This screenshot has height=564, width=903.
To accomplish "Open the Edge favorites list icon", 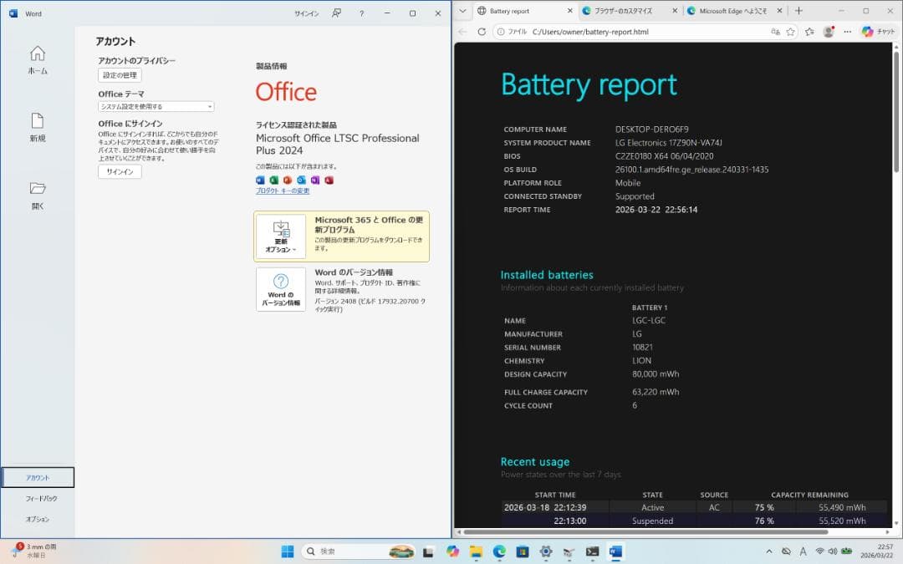I will 809,32.
